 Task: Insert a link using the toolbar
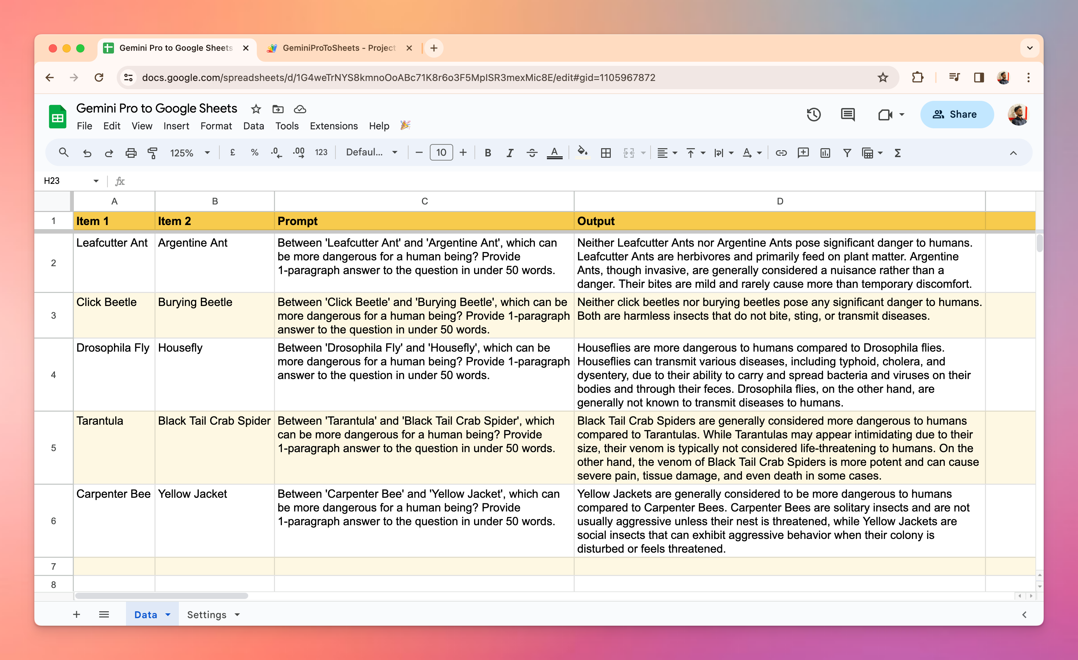[x=781, y=153]
